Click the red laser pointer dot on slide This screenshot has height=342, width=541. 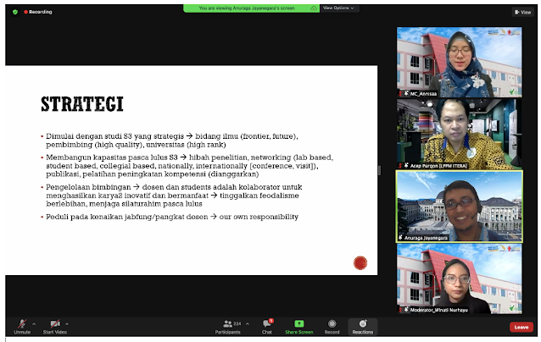tap(360, 262)
